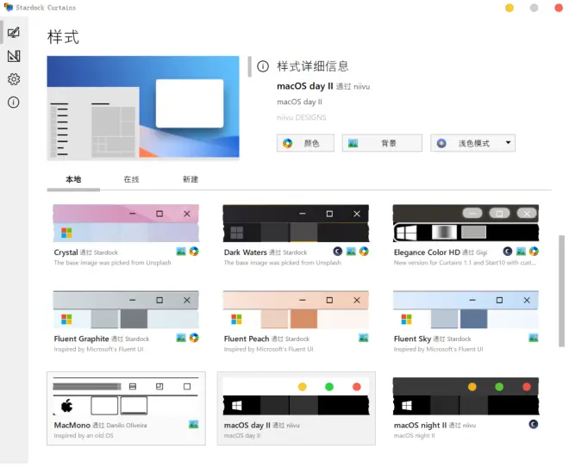Click macOS night II's dark mode moon icon
This screenshot has width=569, height=467.
point(534,424)
